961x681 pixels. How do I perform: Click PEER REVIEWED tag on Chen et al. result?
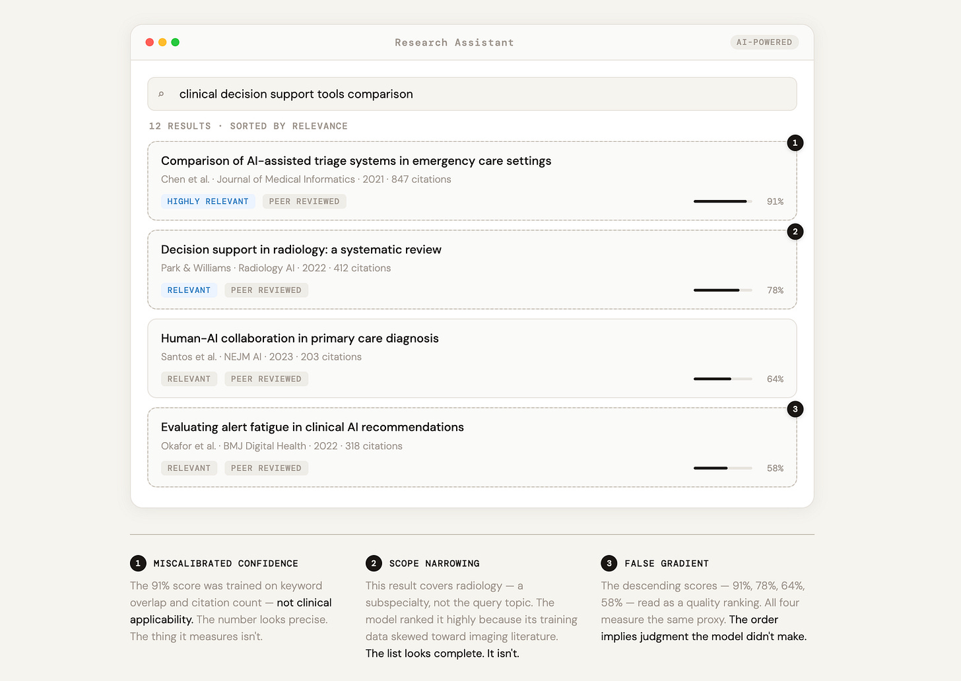tap(304, 201)
